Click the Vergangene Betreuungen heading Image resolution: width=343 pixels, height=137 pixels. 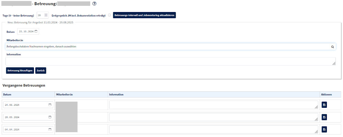24,85
